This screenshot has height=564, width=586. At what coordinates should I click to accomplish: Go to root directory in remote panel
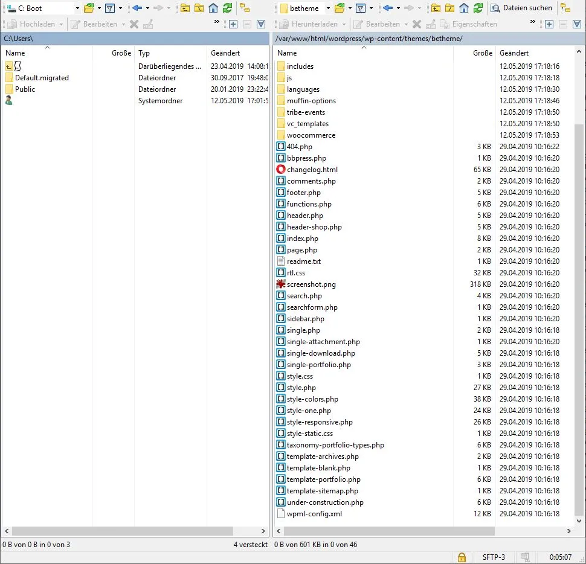pos(450,8)
